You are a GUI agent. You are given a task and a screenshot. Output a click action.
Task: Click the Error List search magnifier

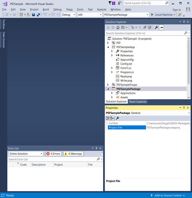pos(98,159)
